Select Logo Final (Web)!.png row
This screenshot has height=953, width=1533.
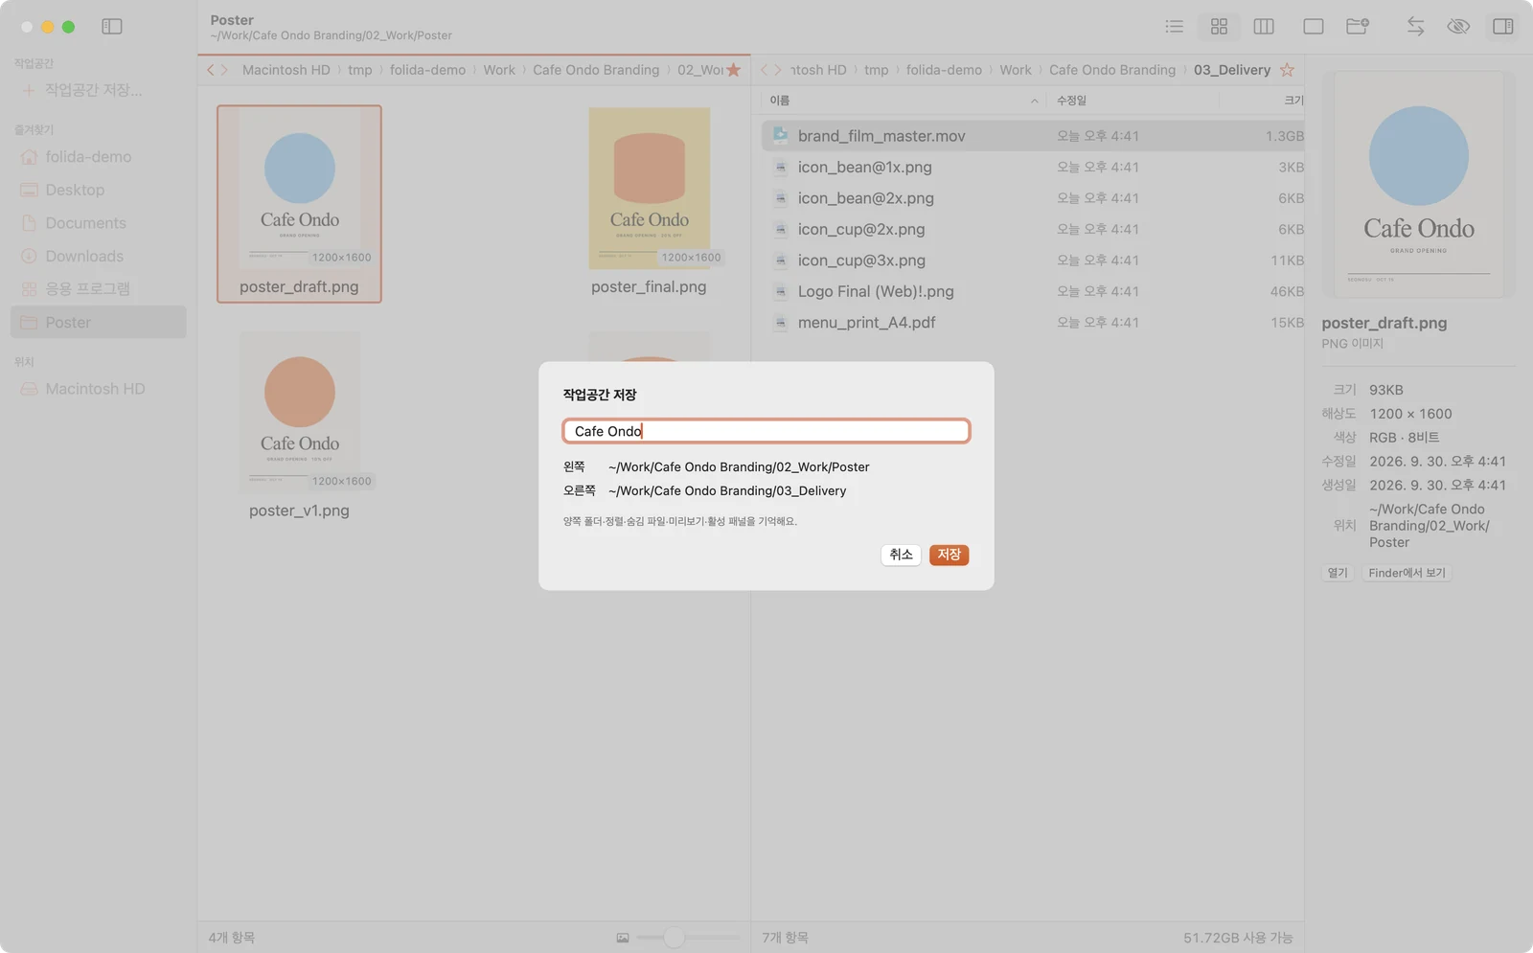tap(1033, 291)
